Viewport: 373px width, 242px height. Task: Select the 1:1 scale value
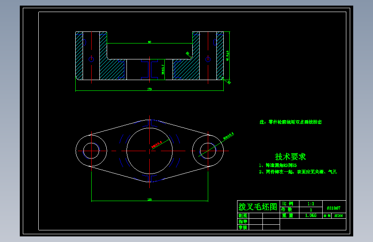311,204
